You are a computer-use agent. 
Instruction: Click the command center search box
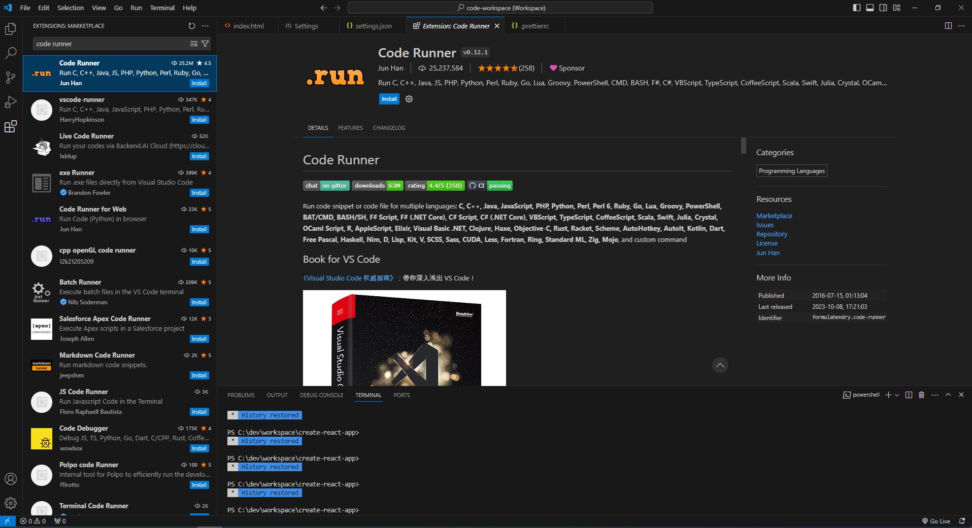500,8
